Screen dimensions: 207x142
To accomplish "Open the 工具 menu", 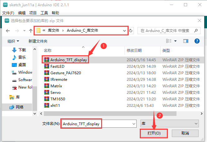I will tap(44, 13).
